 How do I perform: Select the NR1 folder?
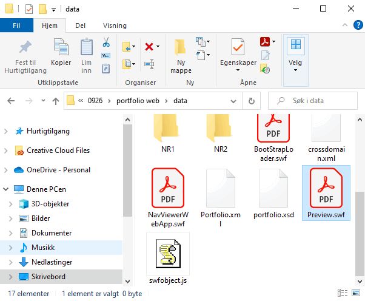point(167,134)
